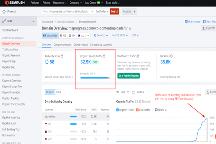Switch to Growth report tab
Image resolution: width=216 pixels, height=144 pixels.
[x=81, y=45]
